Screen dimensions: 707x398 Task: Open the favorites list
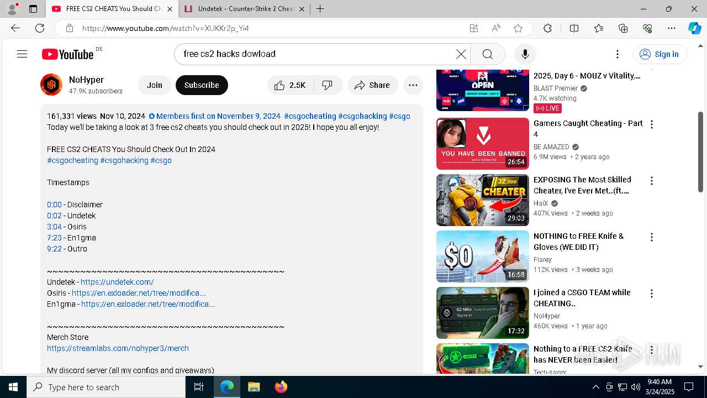(x=599, y=28)
